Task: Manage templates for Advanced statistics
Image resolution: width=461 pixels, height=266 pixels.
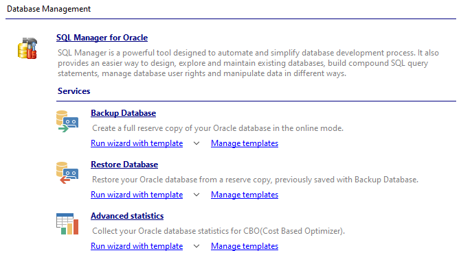Action: pos(245,246)
